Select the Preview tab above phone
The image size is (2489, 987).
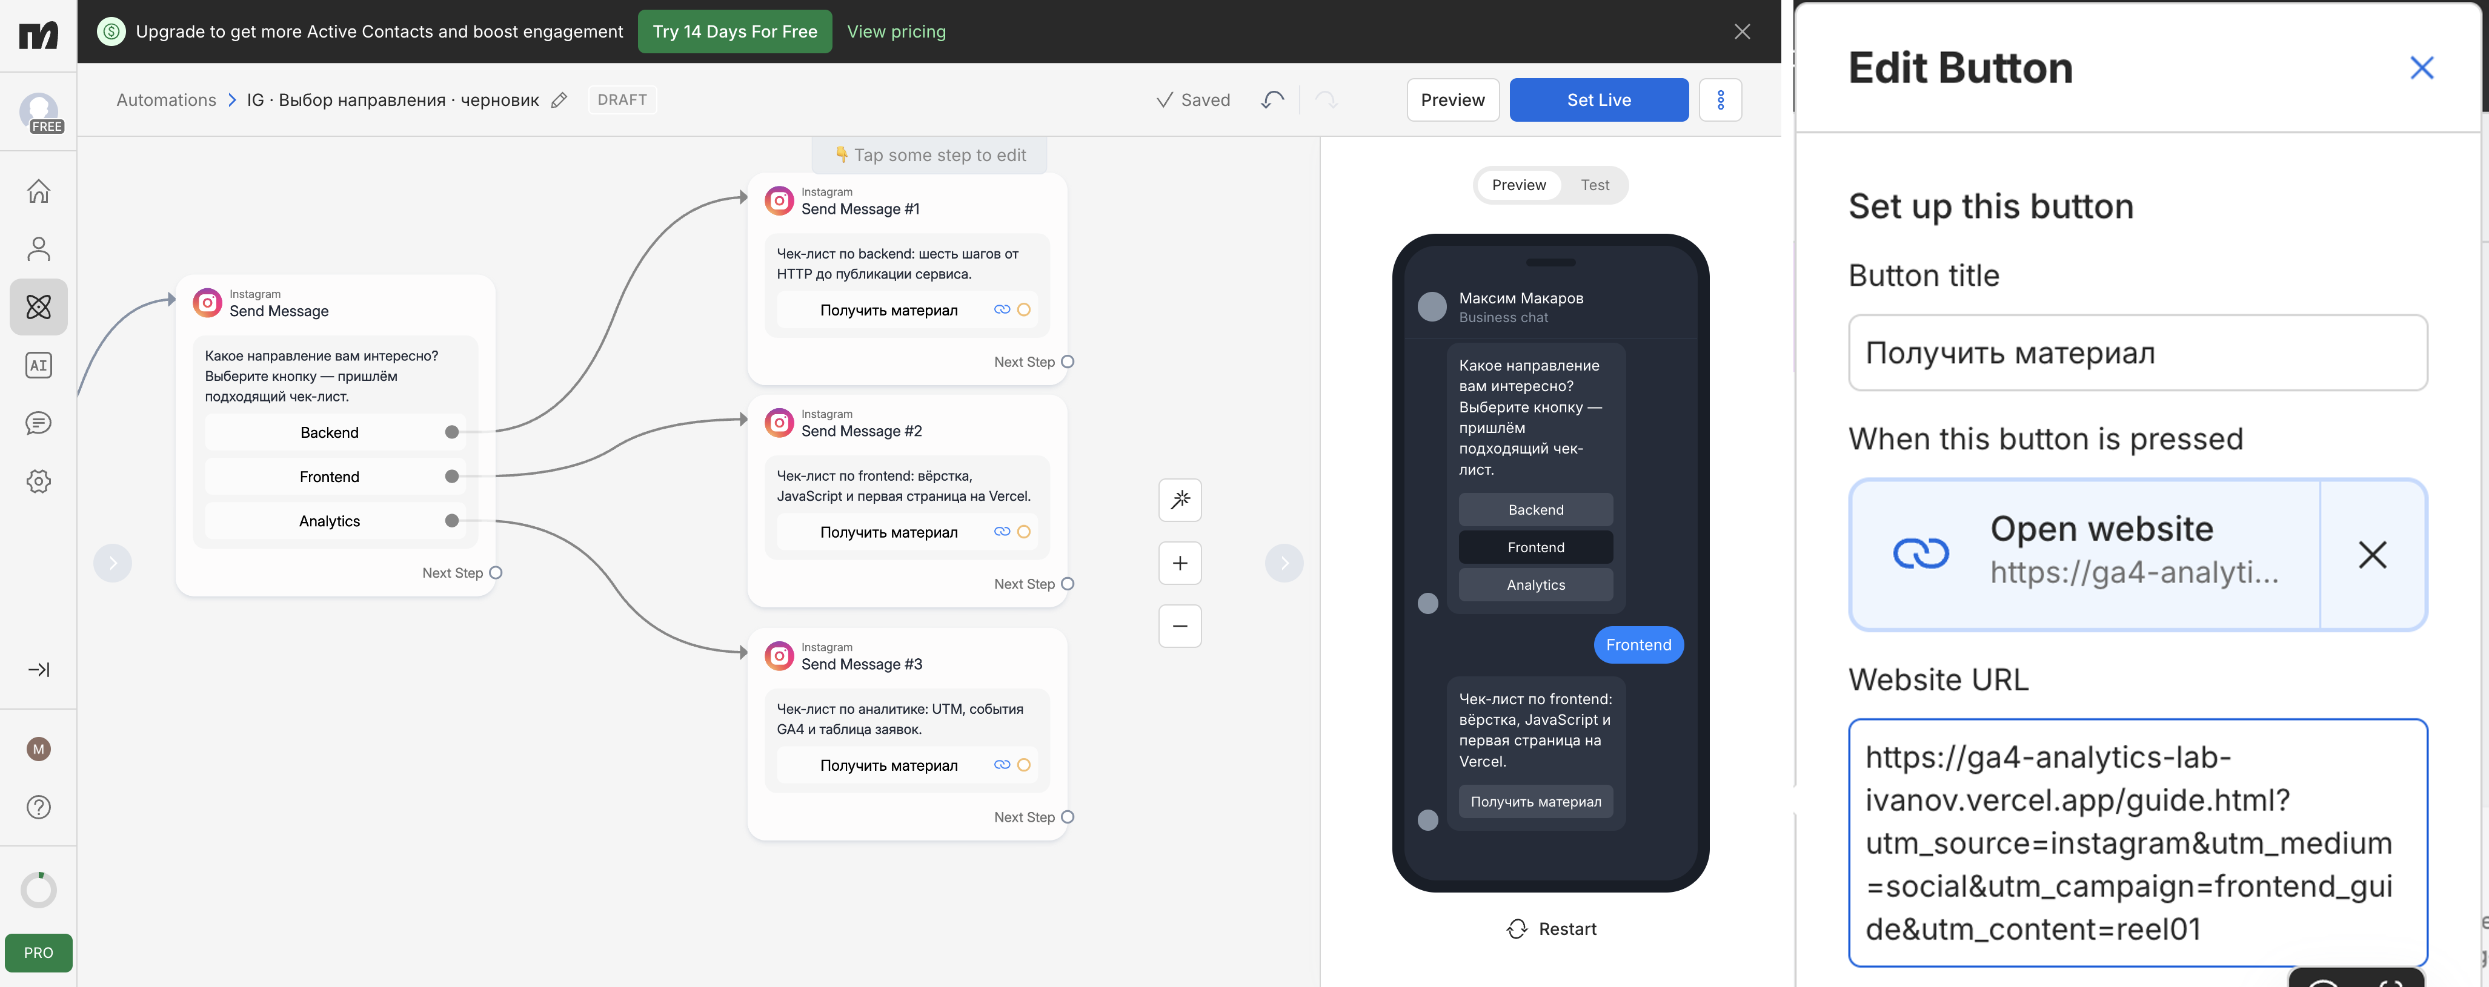(x=1518, y=185)
